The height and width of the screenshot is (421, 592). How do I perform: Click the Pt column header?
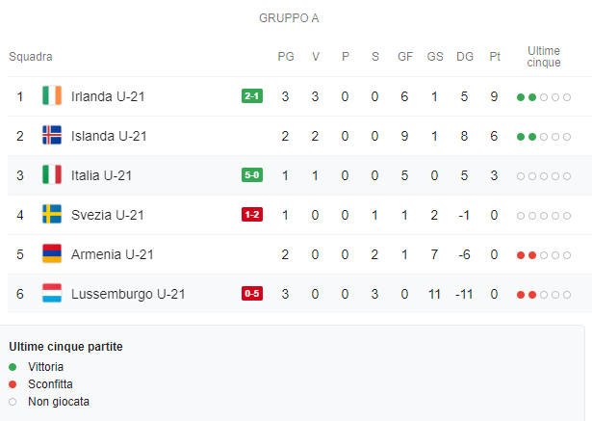(495, 57)
